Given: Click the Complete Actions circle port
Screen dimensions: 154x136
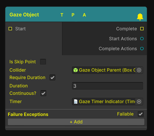Looking at the screenshot, I should click(x=142, y=49).
